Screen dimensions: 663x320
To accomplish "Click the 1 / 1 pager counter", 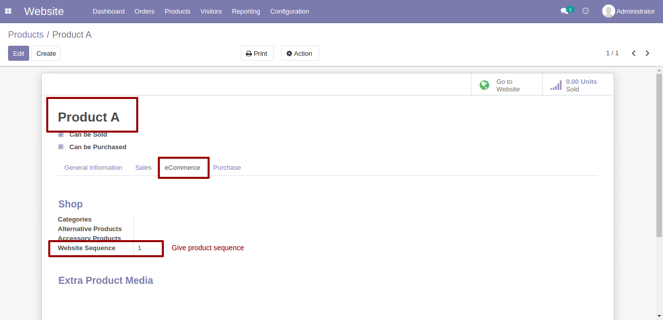I will pos(612,53).
